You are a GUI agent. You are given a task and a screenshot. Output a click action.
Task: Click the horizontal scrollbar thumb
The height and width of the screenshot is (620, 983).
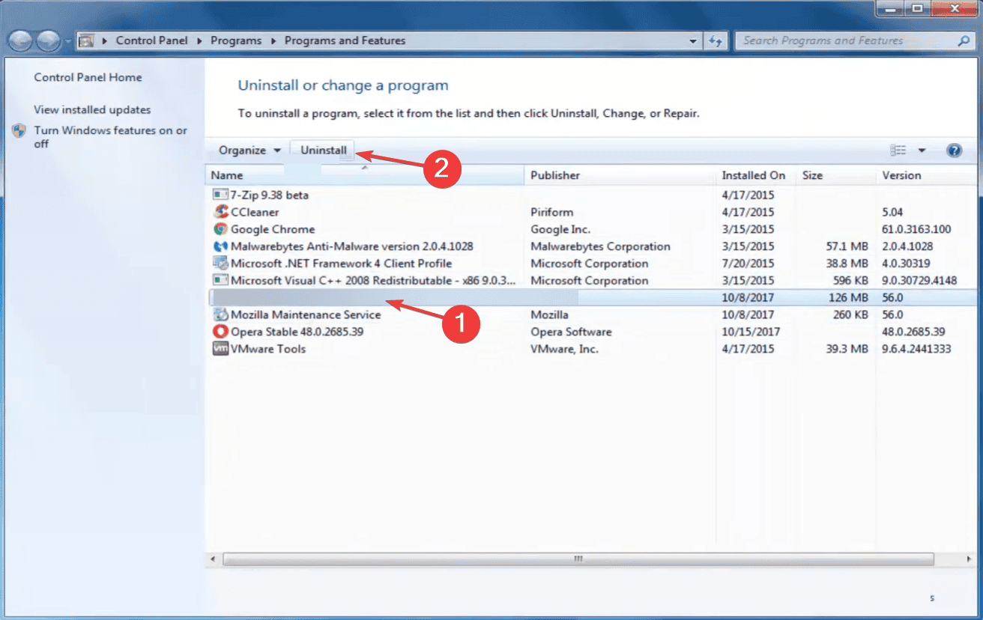578,559
